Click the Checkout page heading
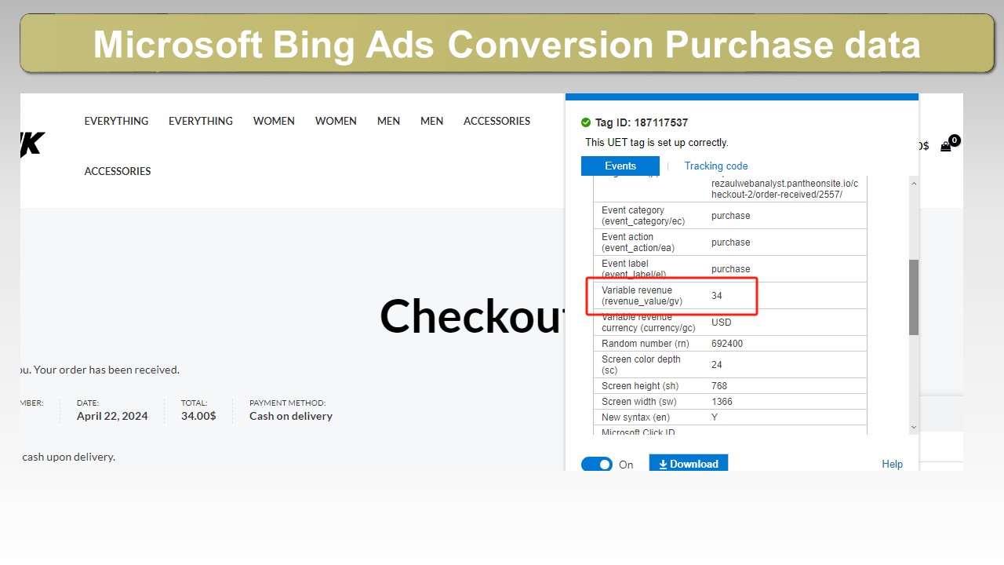Screen dimensions: 1004x565 (x=472, y=315)
